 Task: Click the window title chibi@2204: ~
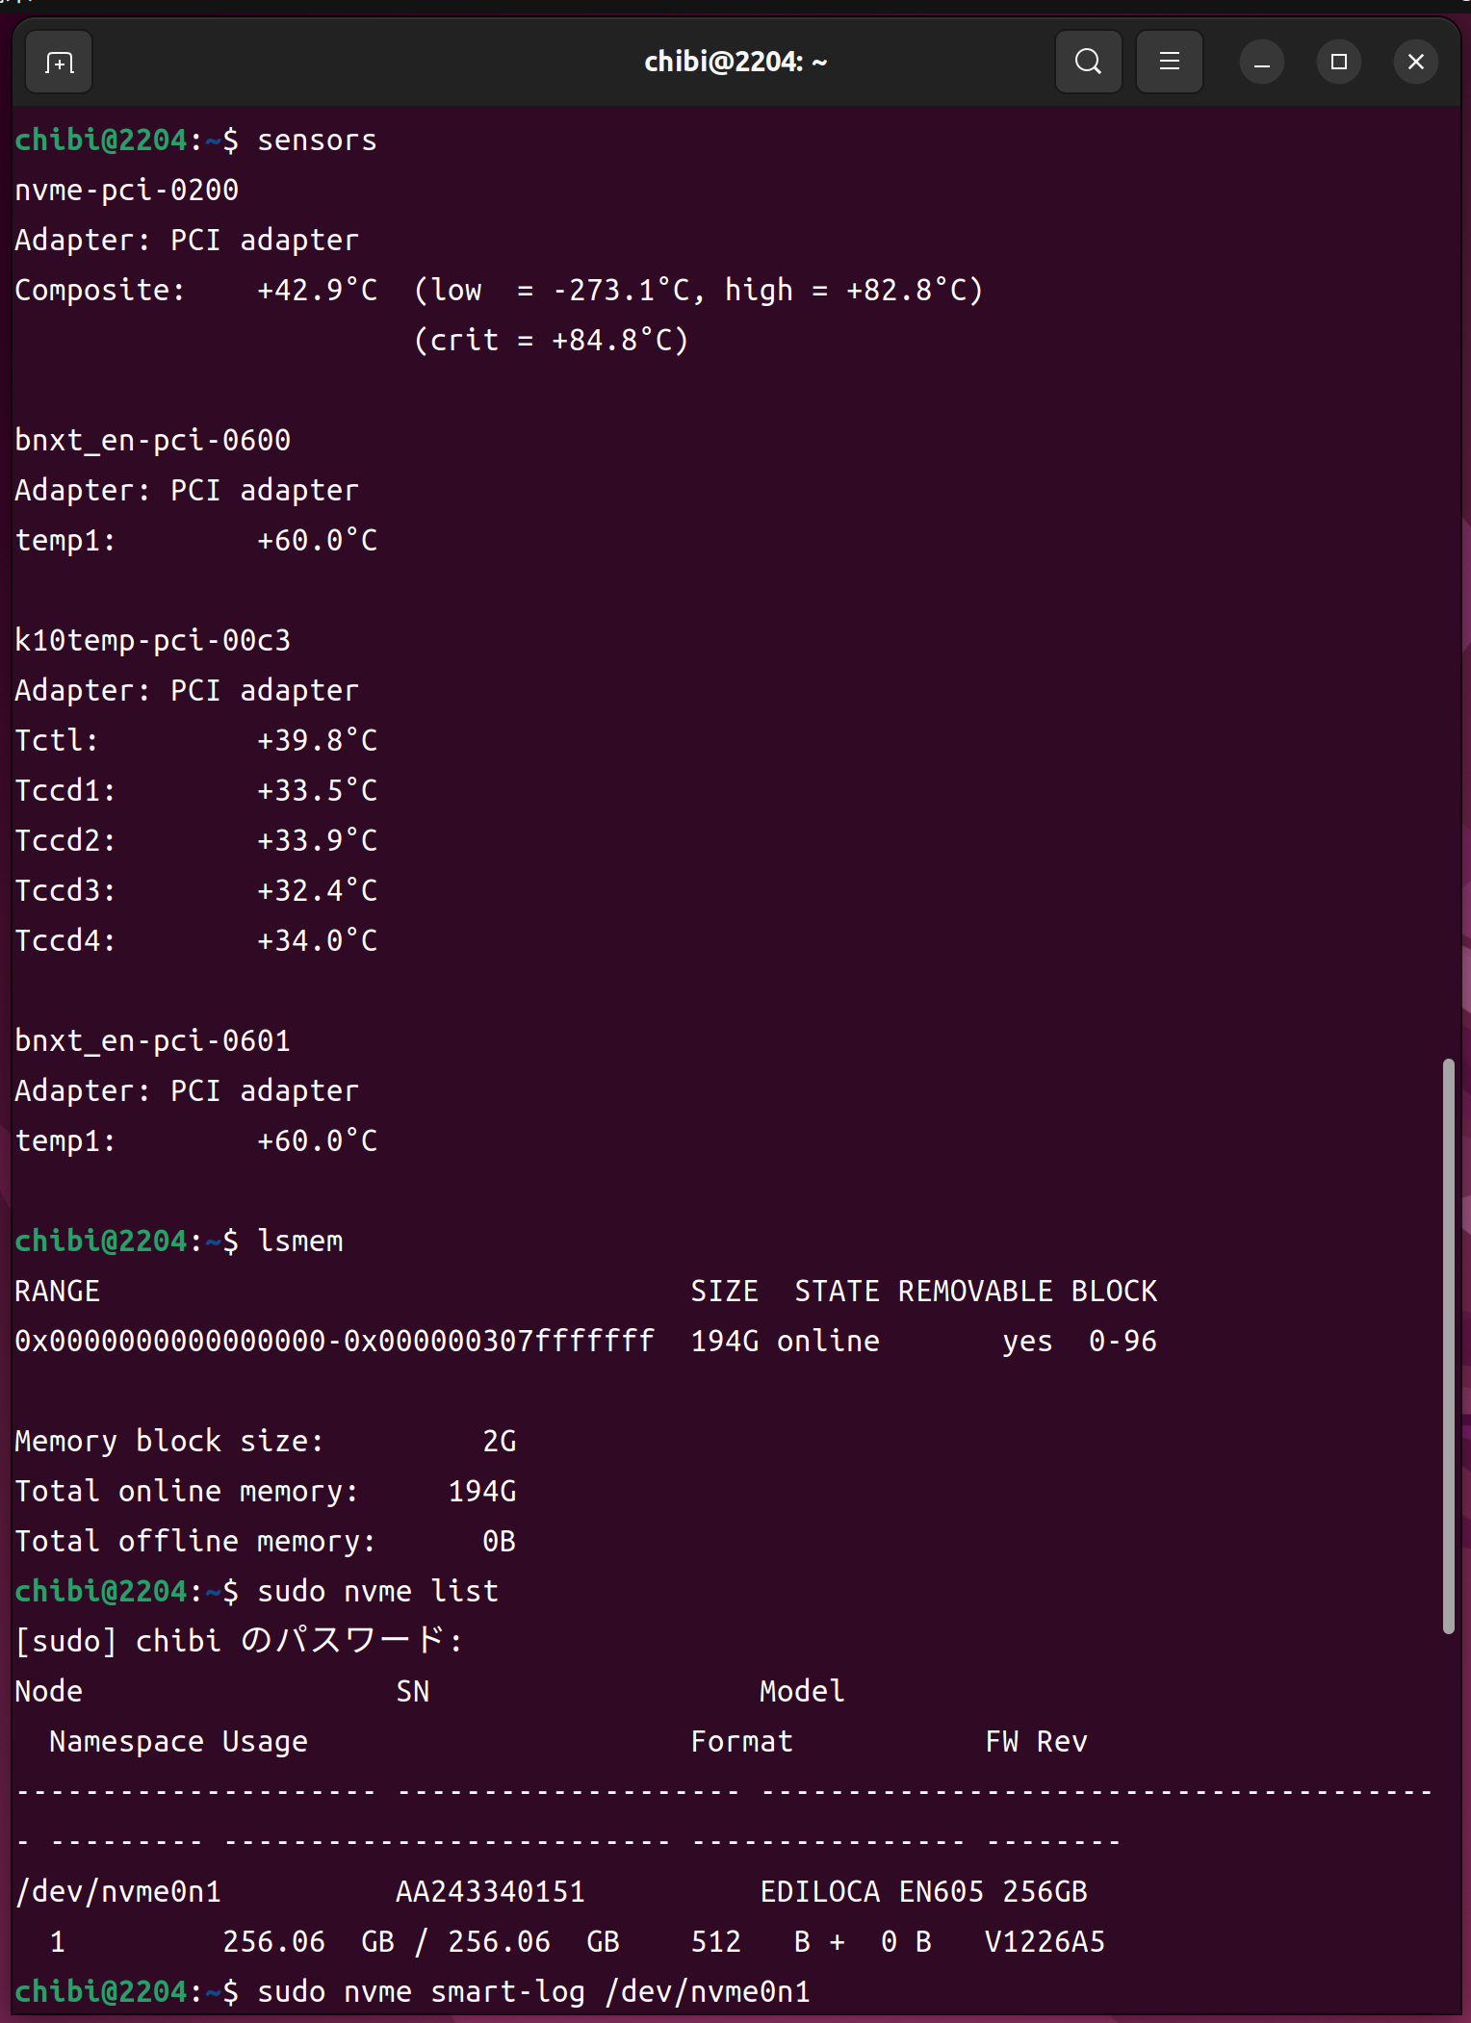[735, 63]
